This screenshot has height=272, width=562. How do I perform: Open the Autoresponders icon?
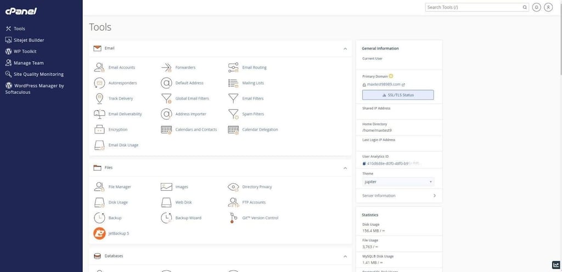pos(99,83)
